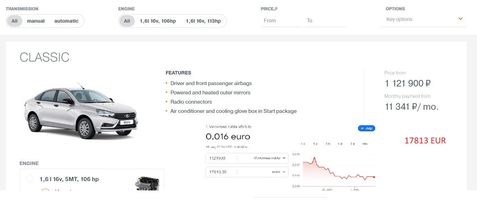This screenshot has height=200, width=477.
Task: Select manual transmission filter
Action: tap(36, 21)
